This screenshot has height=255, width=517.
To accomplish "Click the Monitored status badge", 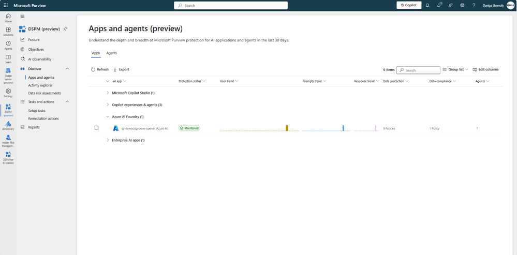I will click(x=189, y=128).
